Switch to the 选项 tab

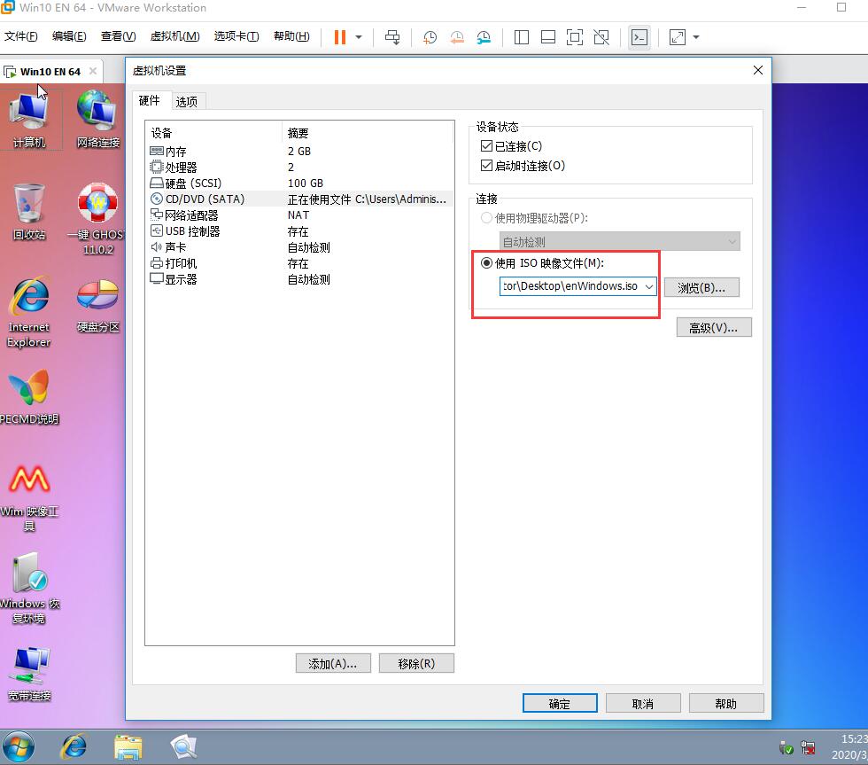click(x=187, y=101)
